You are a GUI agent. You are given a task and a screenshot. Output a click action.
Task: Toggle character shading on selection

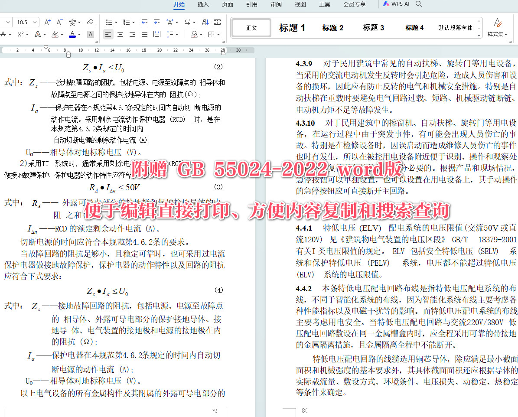(91, 34)
